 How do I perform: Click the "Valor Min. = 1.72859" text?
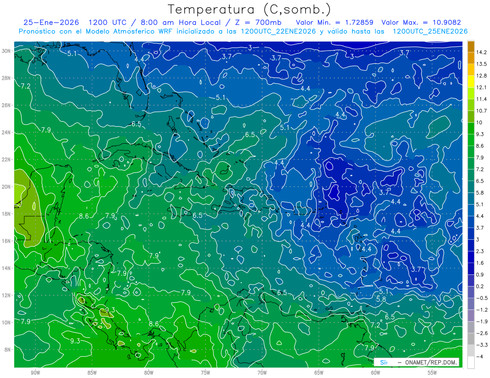click(x=335, y=22)
